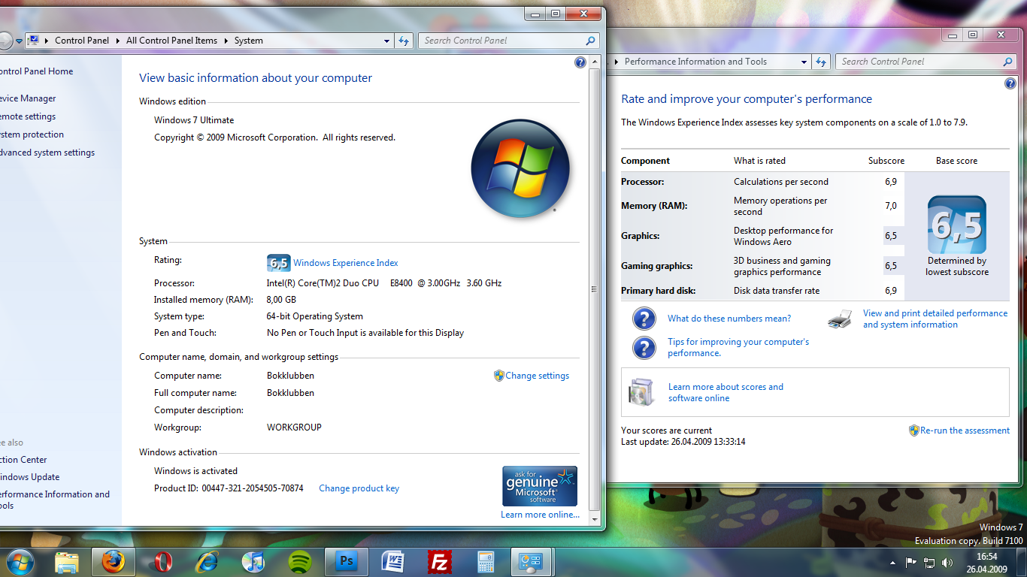Open FileZilla from the taskbar

coord(440,561)
